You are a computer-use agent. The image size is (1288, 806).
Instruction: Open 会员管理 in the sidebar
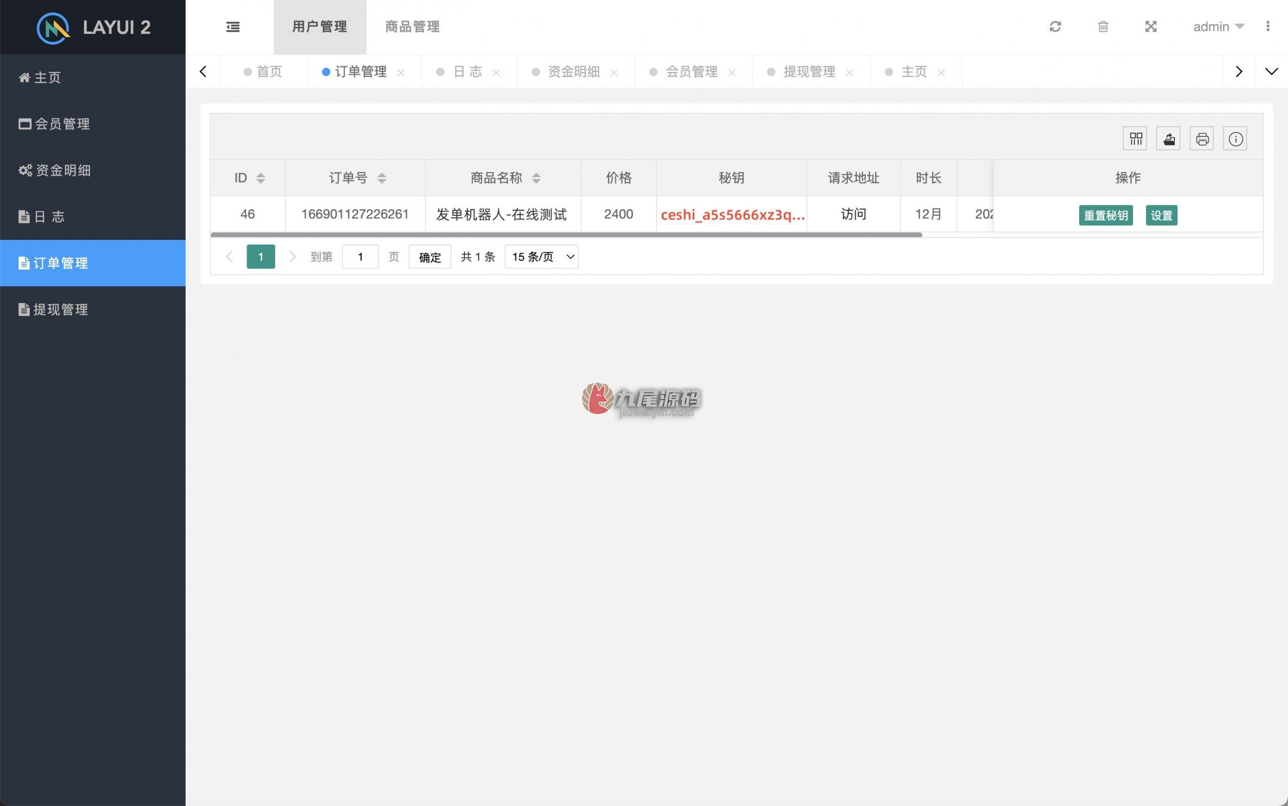(93, 124)
